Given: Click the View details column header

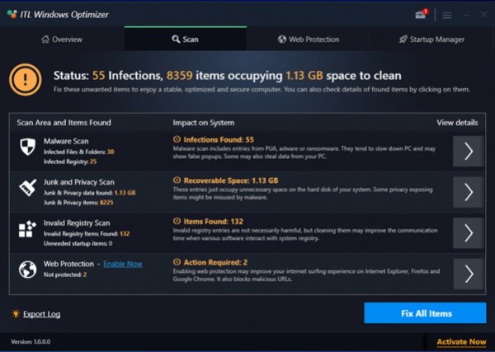Looking at the screenshot, I should 457,123.
